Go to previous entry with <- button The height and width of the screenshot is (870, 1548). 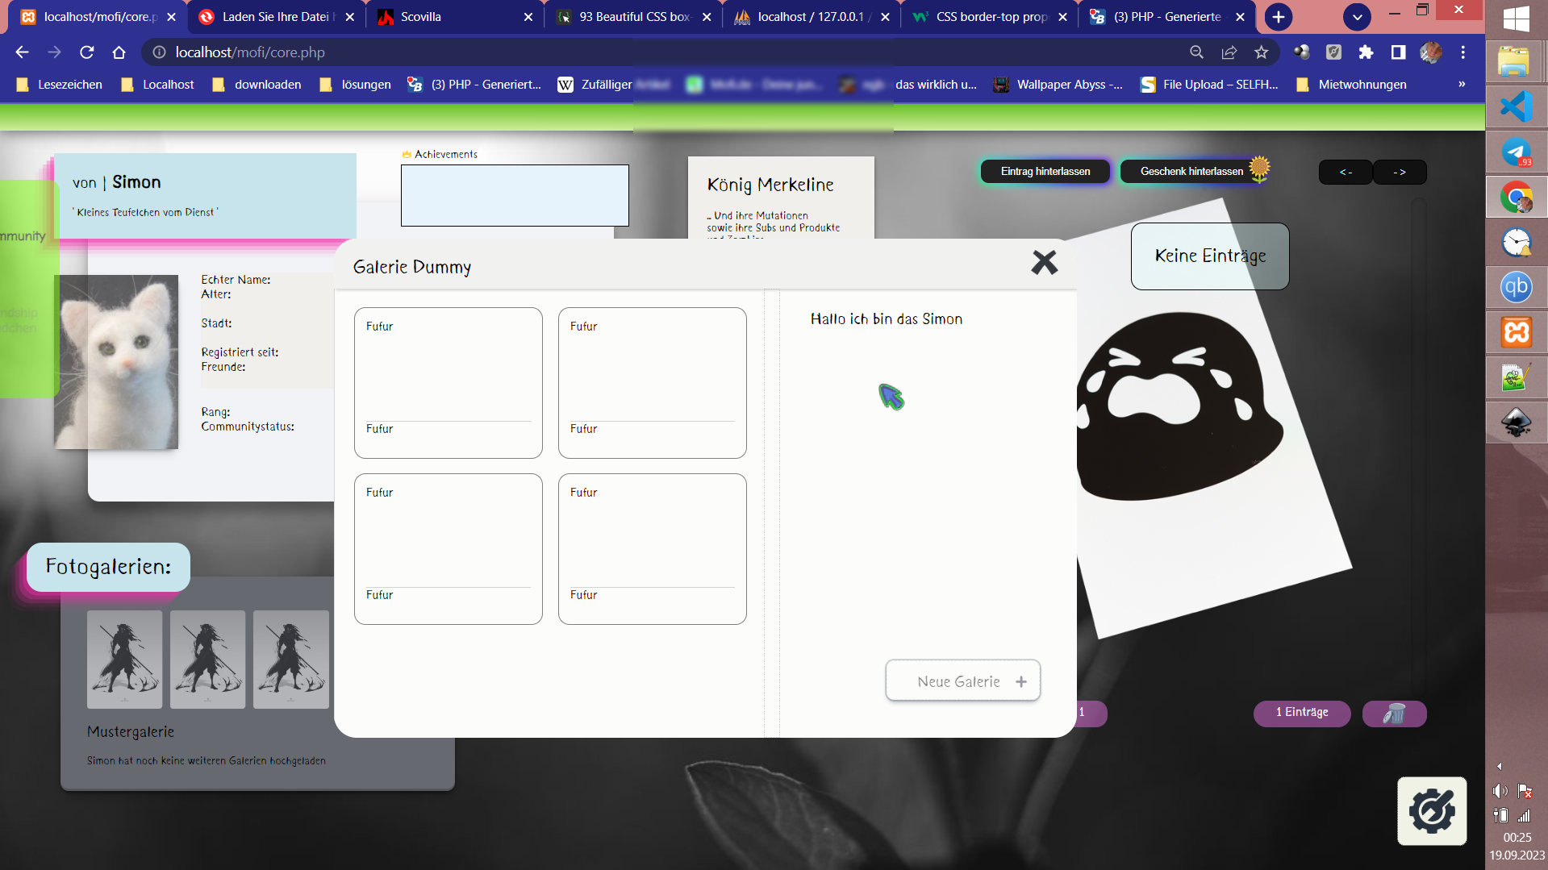[x=1346, y=173]
